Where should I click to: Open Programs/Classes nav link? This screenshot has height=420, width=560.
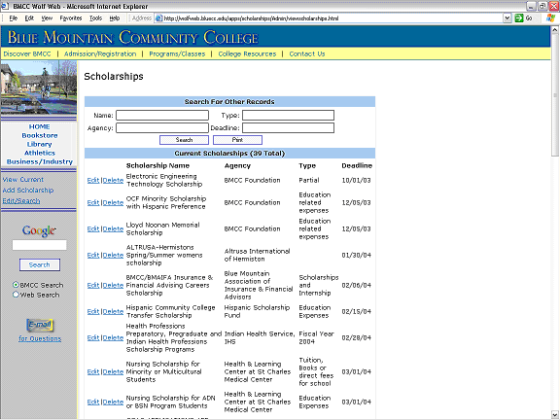pyautogui.click(x=177, y=53)
